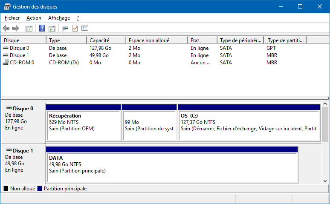The height and width of the screenshot is (204, 330).
Task: Open the Action menu
Action: click(34, 18)
